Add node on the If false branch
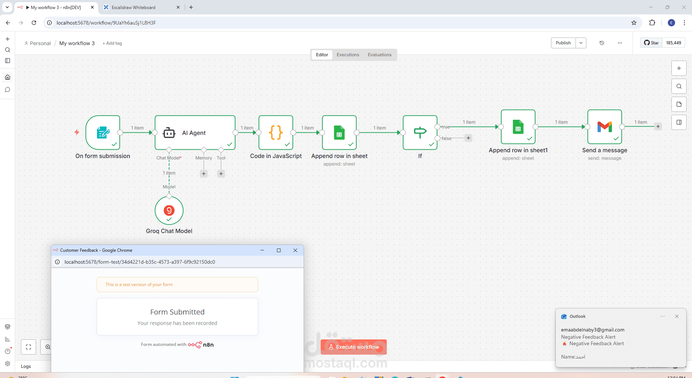The image size is (692, 378). pyautogui.click(x=468, y=138)
